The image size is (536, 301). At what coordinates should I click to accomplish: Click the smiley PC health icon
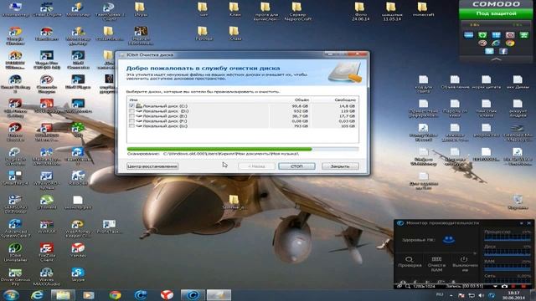click(449, 240)
